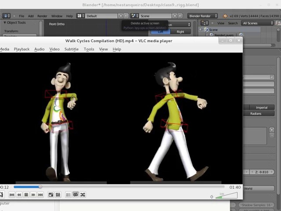The height and width of the screenshot is (211, 281).
Task: Toggle VLC fullscreen video button
Action: coord(51,195)
